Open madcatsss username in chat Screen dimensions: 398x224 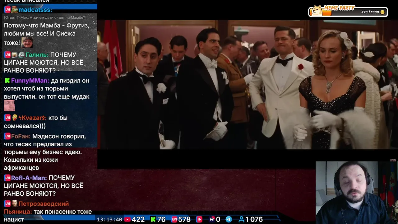pyautogui.click(x=35, y=10)
